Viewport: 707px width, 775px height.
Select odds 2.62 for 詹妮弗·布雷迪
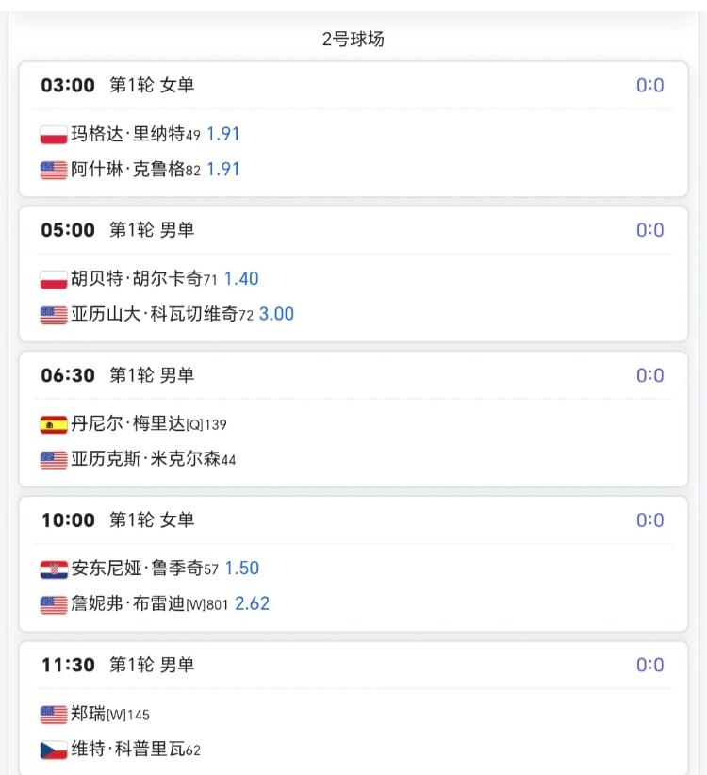(x=252, y=603)
